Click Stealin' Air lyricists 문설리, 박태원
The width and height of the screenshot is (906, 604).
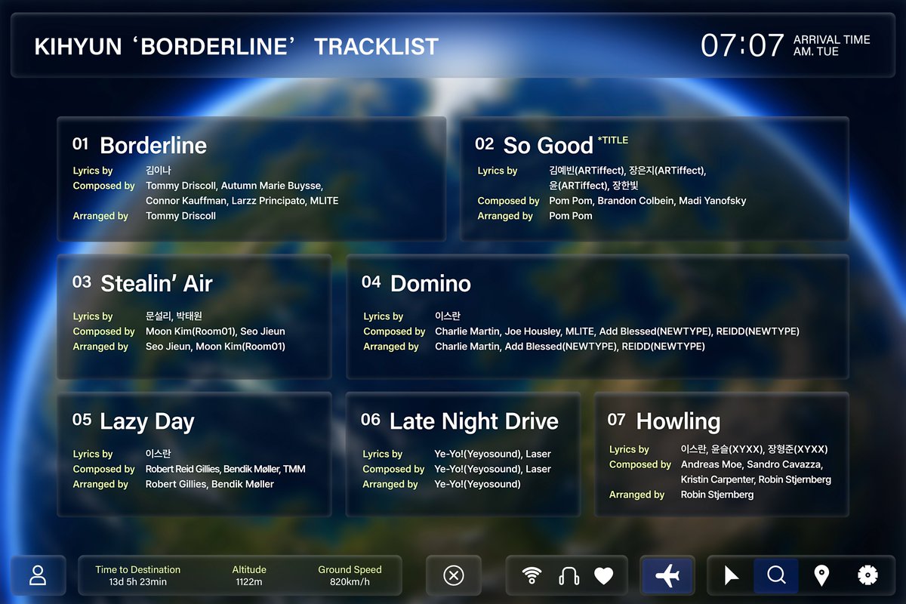[174, 316]
